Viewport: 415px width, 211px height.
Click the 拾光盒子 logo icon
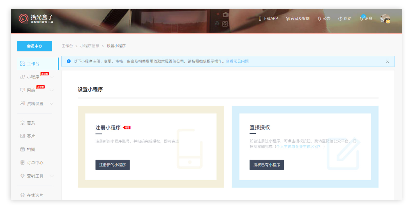[23, 18]
